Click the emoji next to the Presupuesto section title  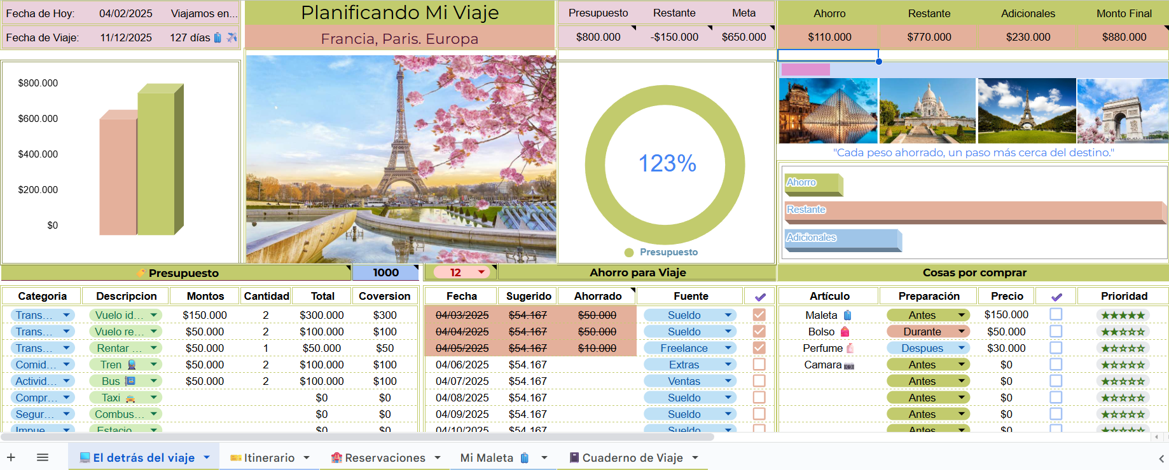coord(142,273)
